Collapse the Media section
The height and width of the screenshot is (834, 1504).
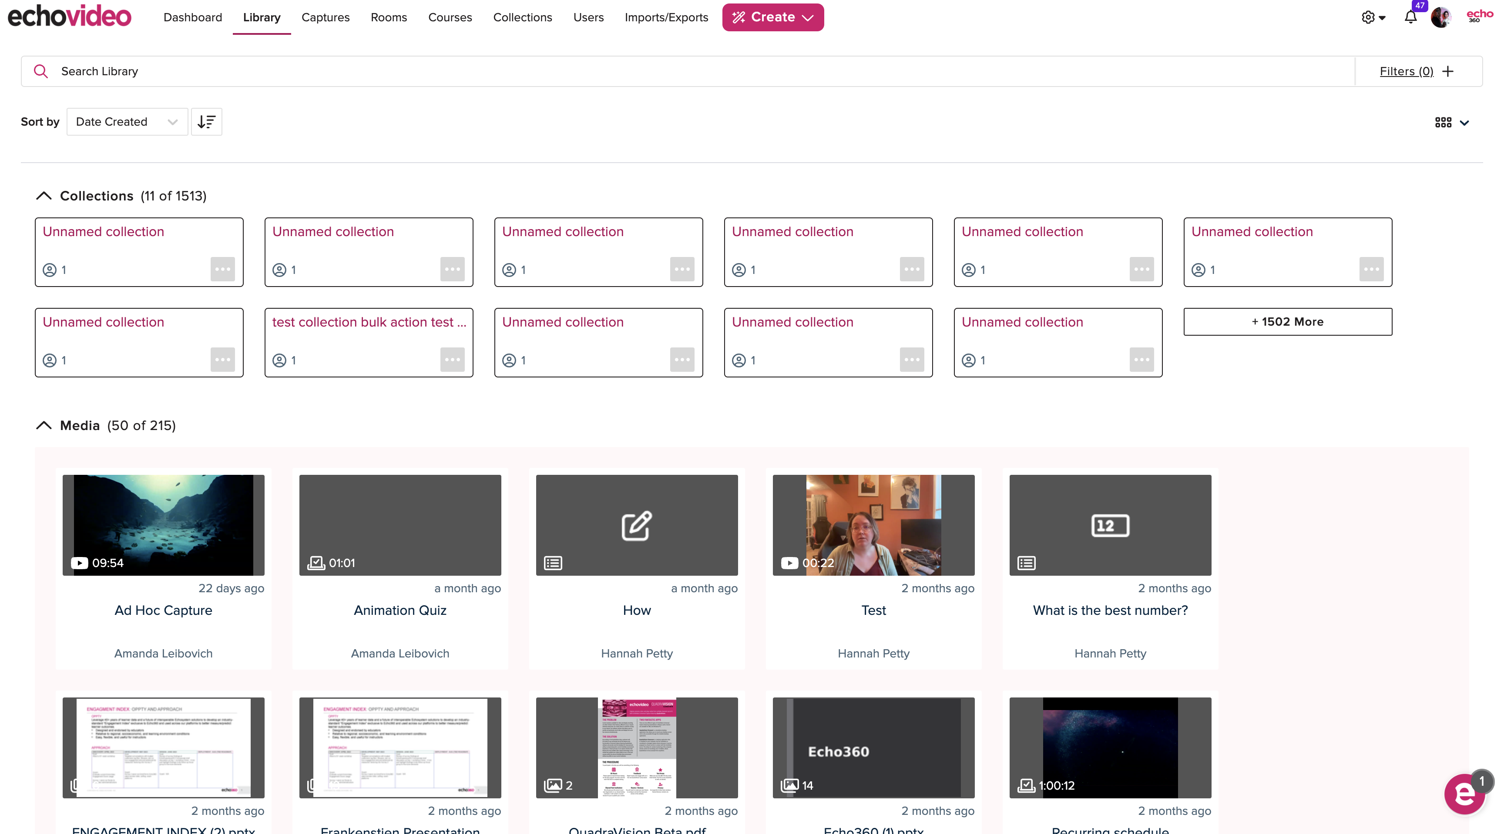[44, 426]
